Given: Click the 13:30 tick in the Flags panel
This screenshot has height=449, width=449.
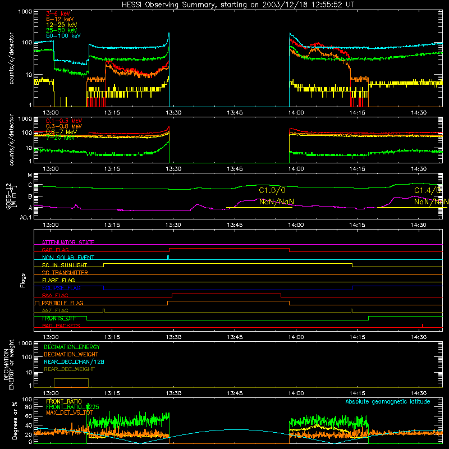Looking at the screenshot, I should [x=173, y=337].
